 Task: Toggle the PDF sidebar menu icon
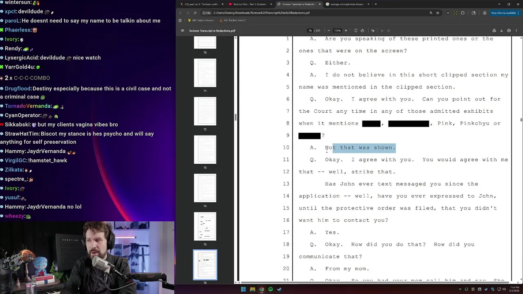click(183, 31)
